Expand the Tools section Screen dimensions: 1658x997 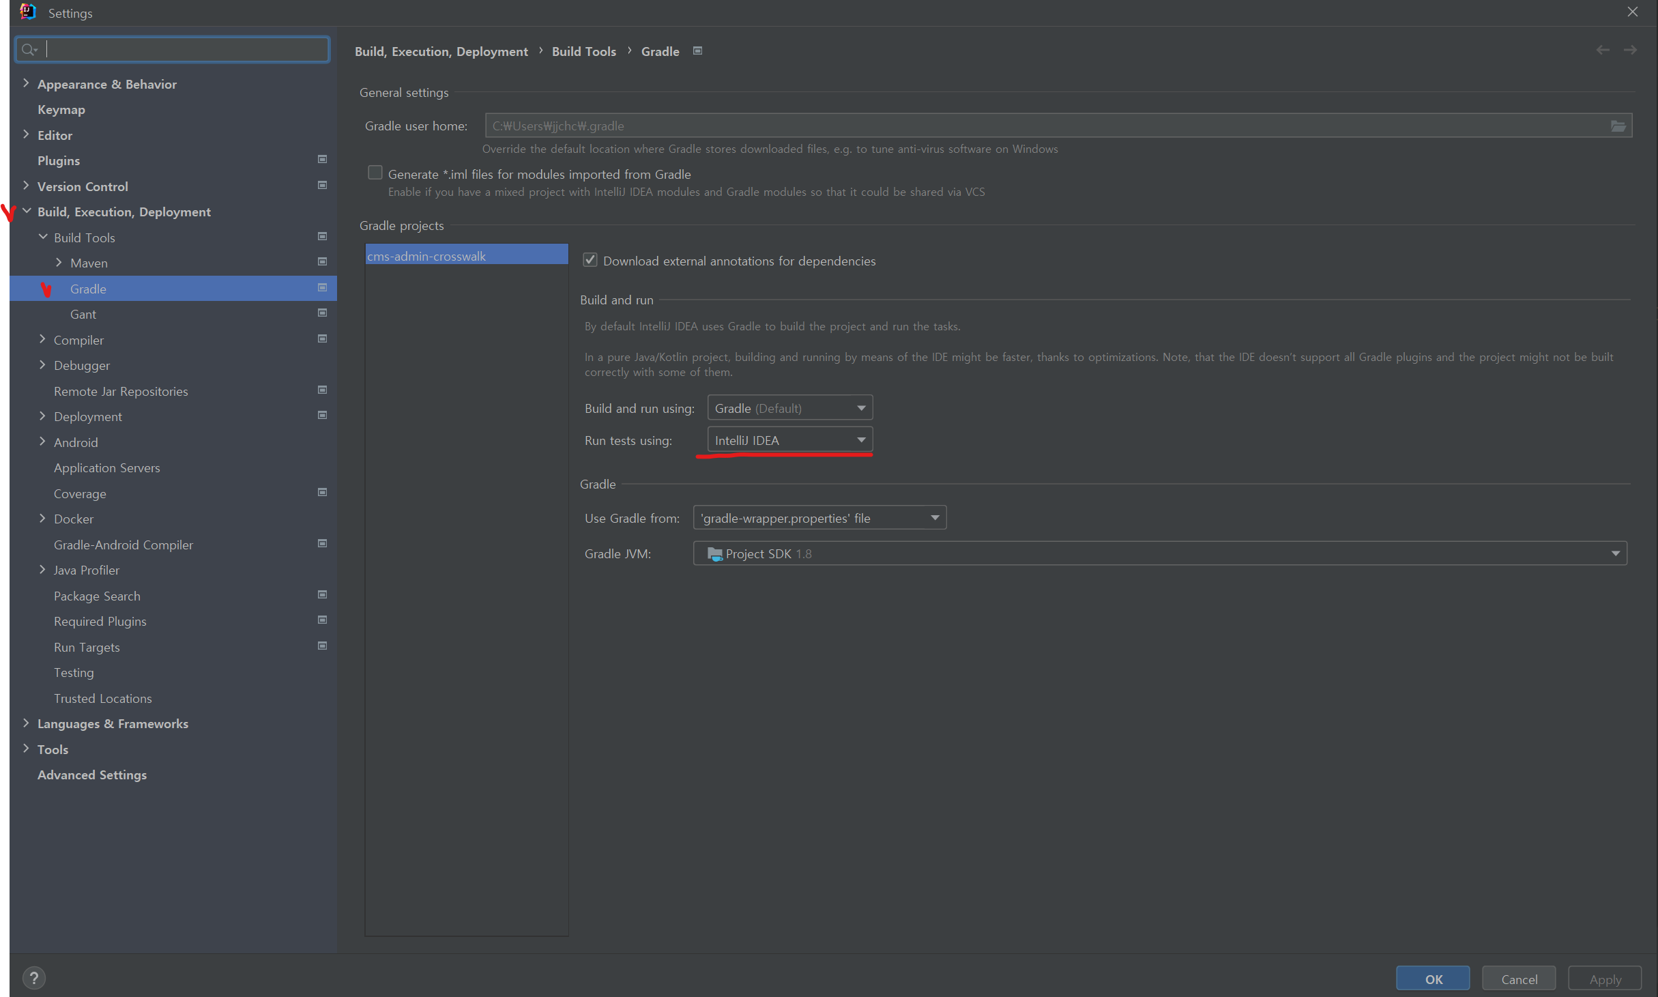click(26, 749)
